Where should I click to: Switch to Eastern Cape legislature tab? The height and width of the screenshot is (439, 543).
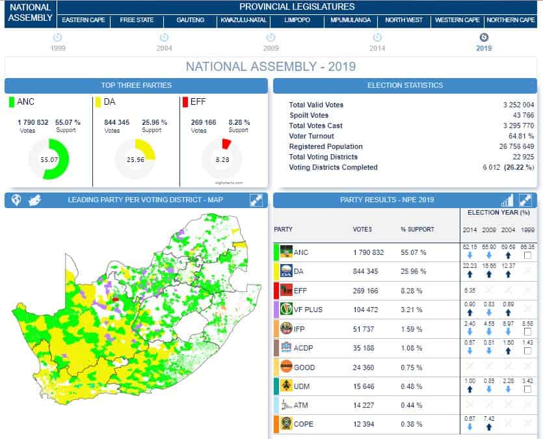[x=83, y=20]
